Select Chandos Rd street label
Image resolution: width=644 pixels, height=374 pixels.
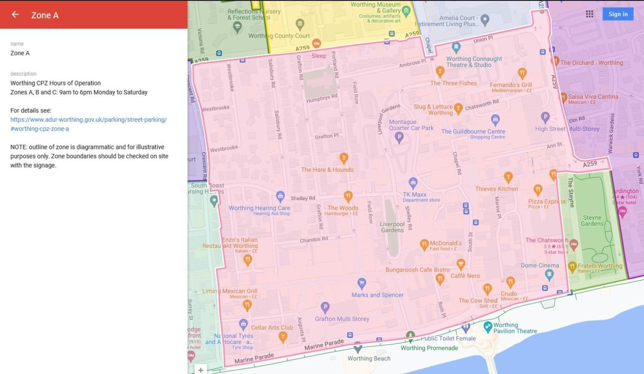click(314, 240)
